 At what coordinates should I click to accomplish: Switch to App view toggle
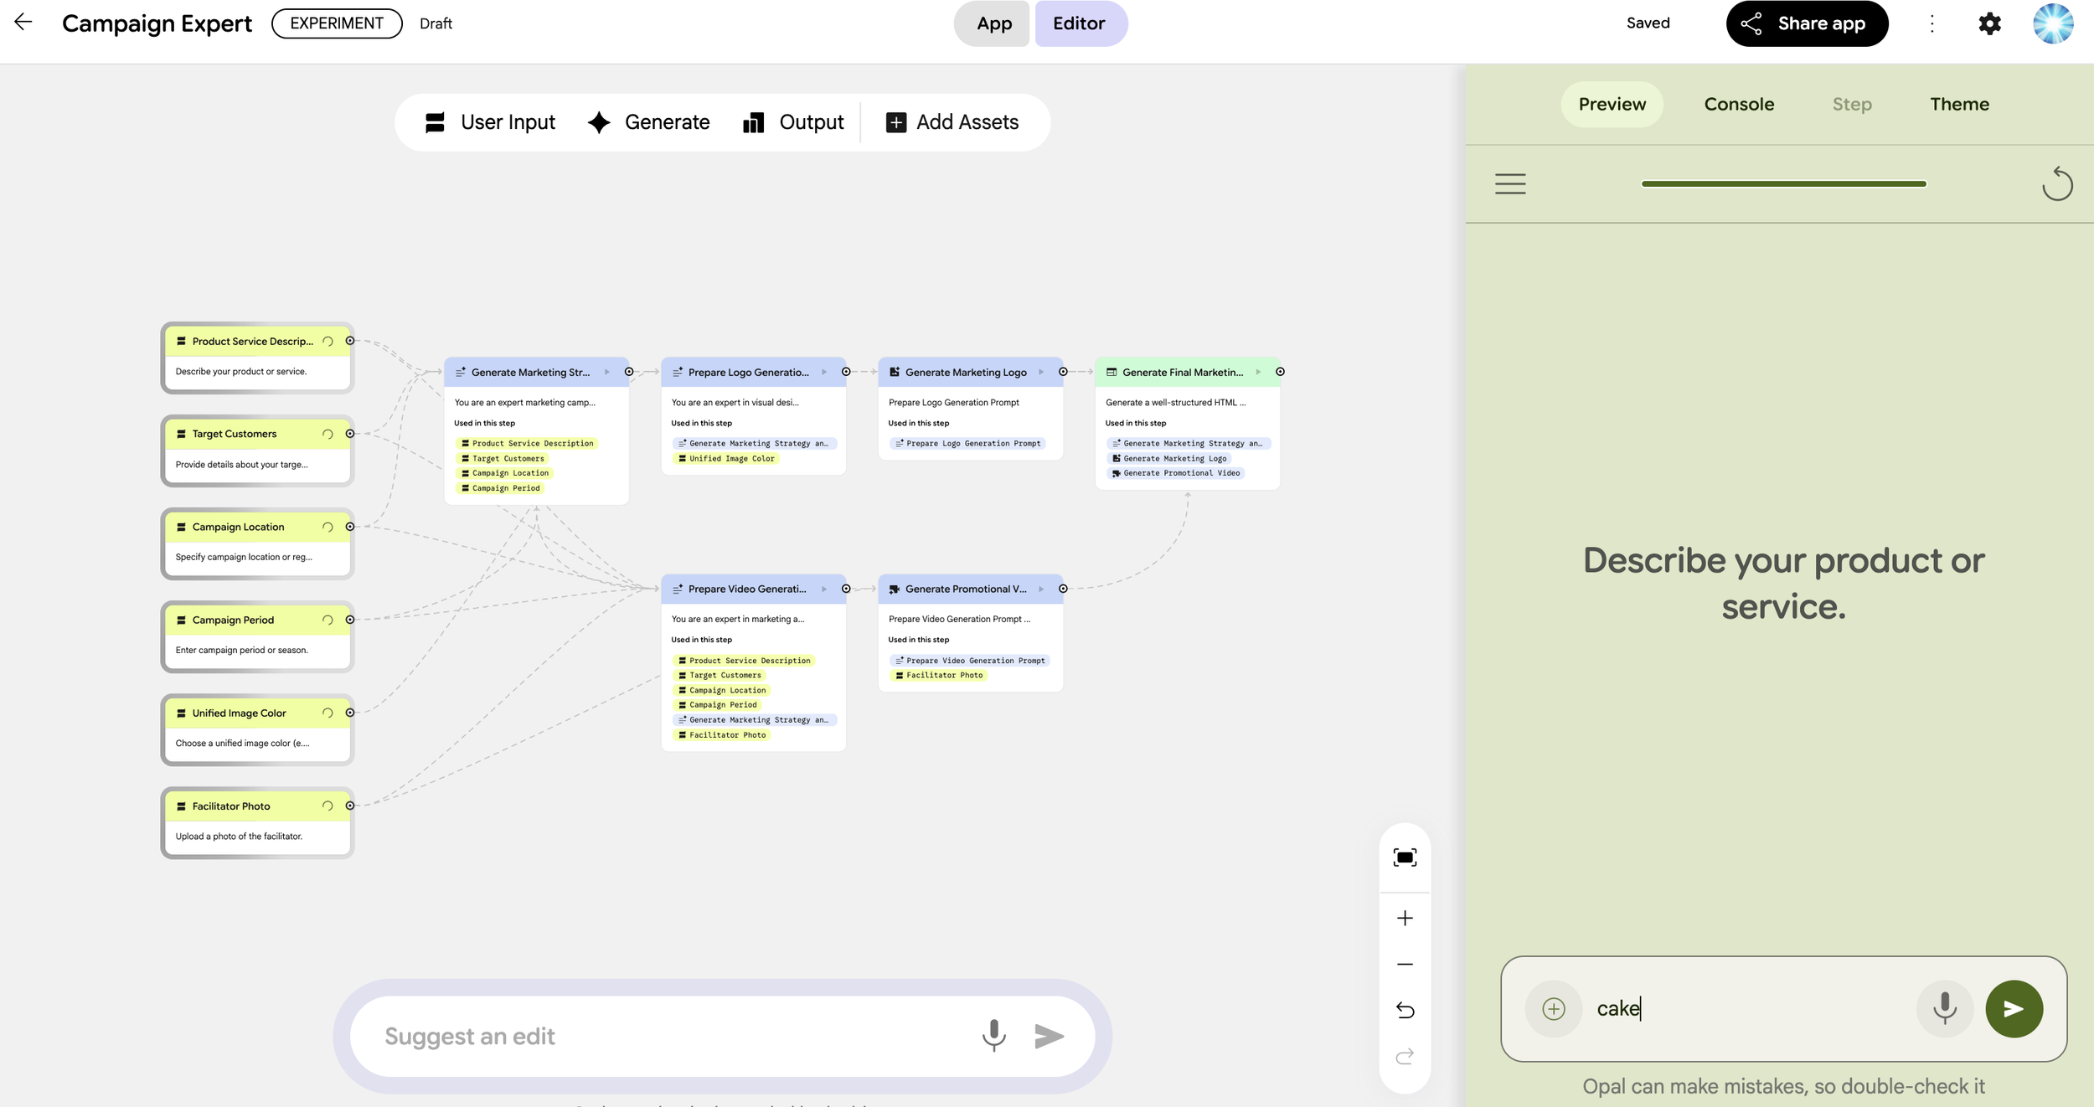[993, 23]
